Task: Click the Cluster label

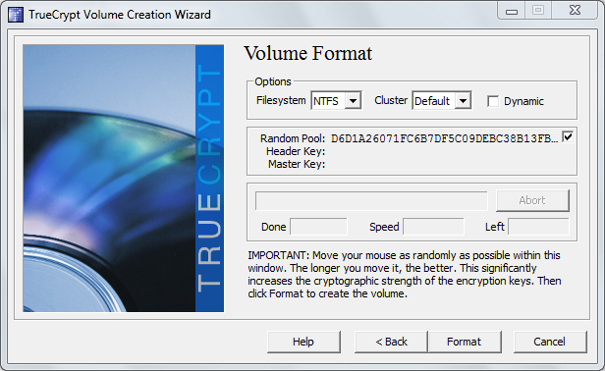Action: point(391,100)
